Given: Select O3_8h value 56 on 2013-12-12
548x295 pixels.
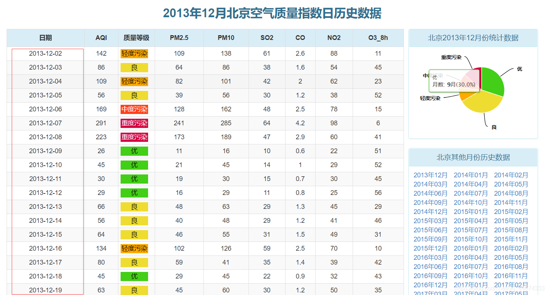Looking at the screenshot, I should click(x=378, y=193).
